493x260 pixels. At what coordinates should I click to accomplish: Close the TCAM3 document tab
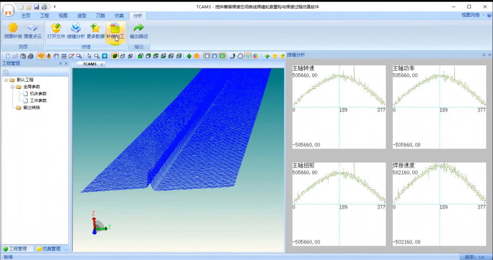tap(102, 64)
